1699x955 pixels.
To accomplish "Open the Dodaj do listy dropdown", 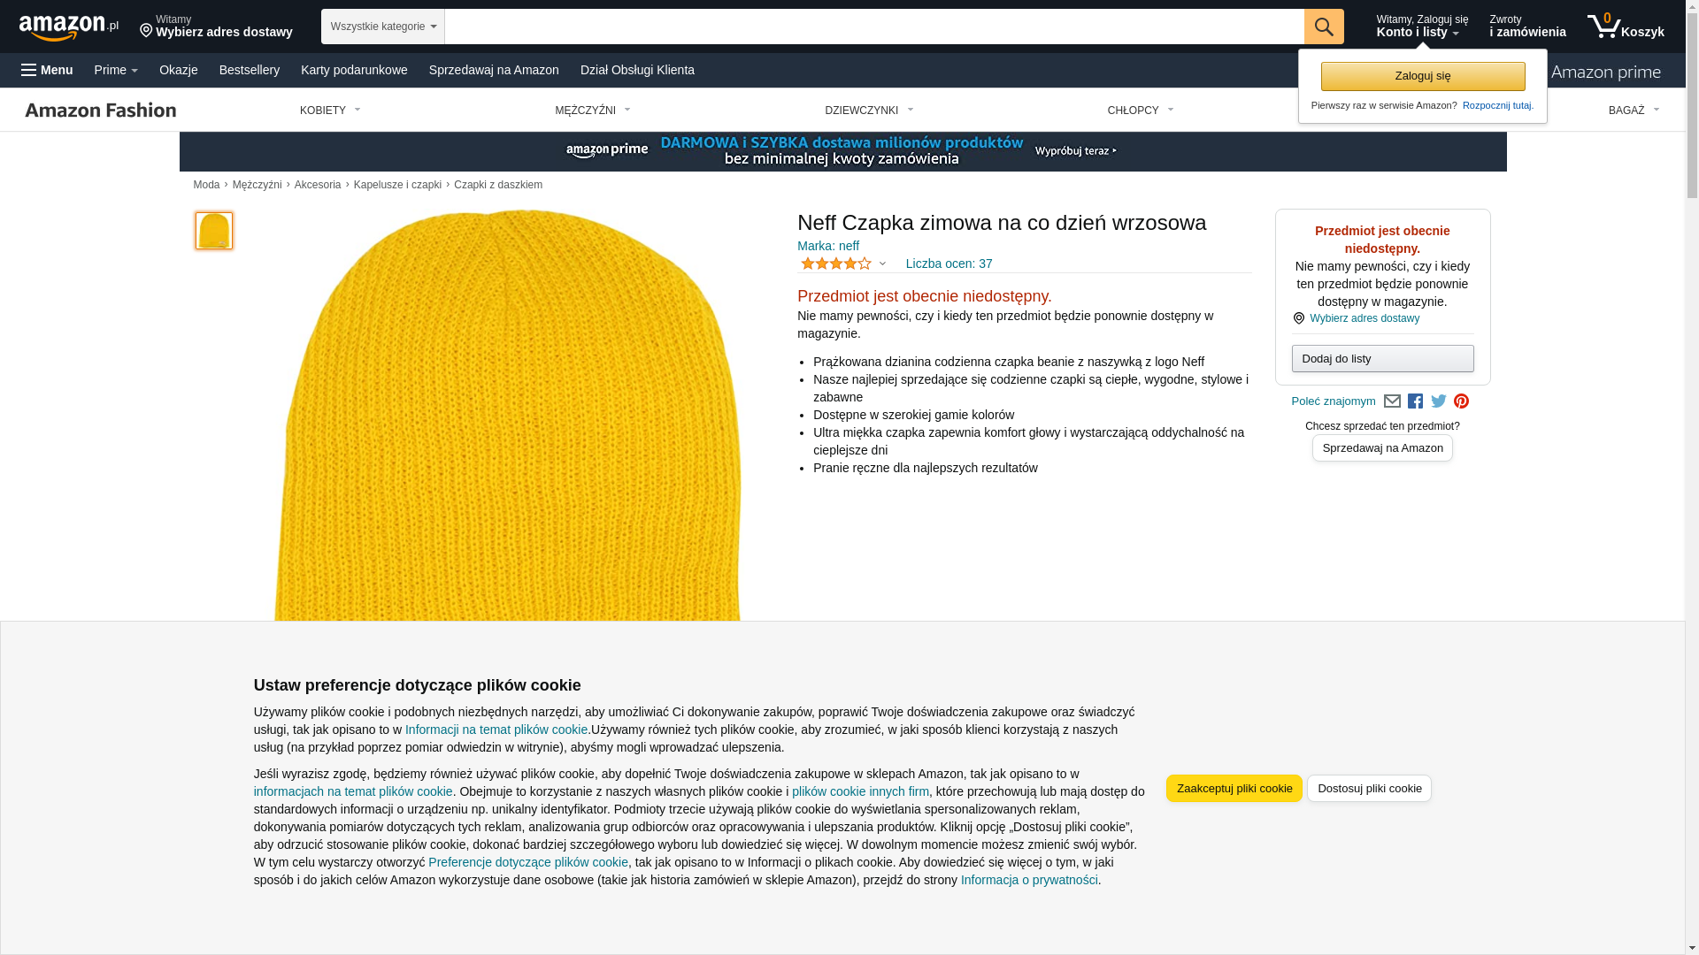I will (1382, 359).
